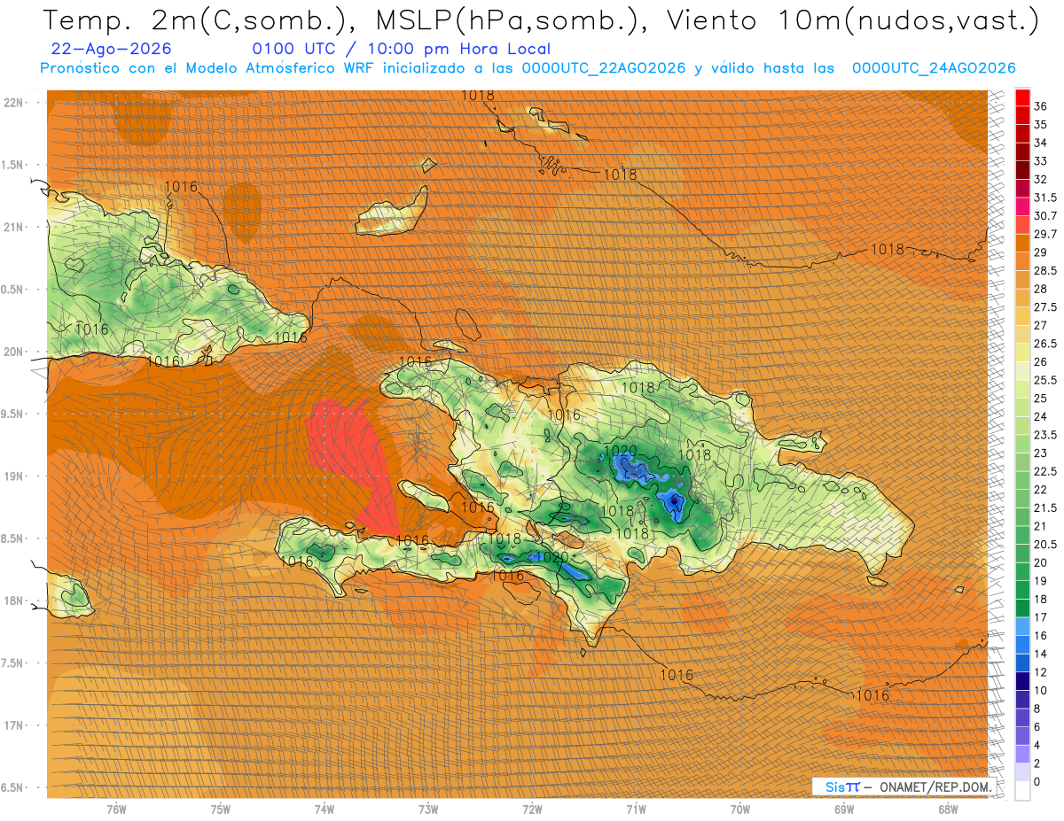Click legend value "22.5" on the color scale
1064x821 pixels.
1045,471
